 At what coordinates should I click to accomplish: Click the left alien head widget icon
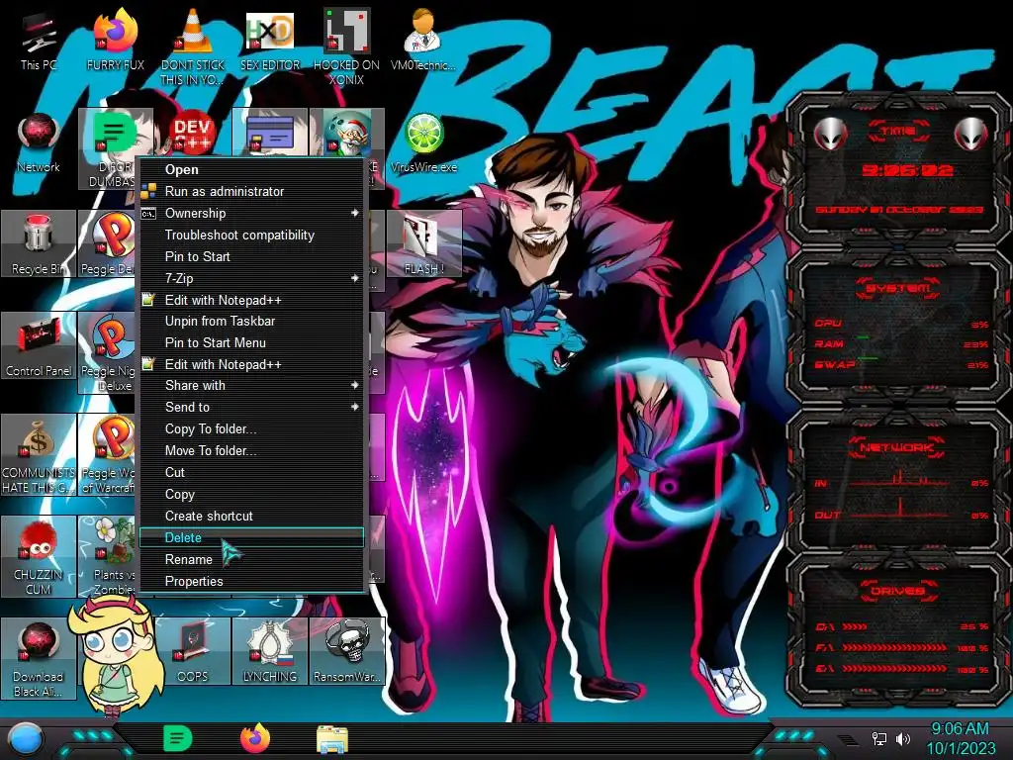[x=829, y=134]
